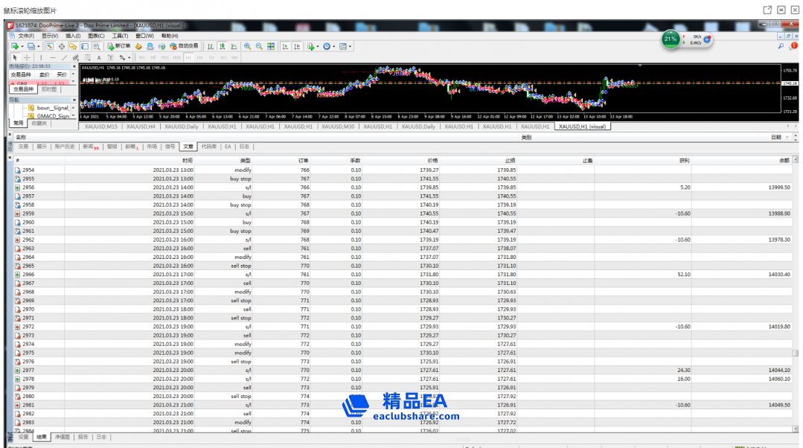803x448 pixels.
Task: Select the vertical line drawing tool
Action: point(41,57)
